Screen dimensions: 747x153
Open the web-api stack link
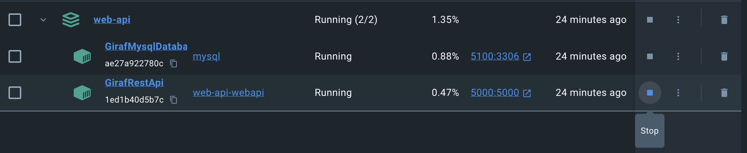point(112,20)
